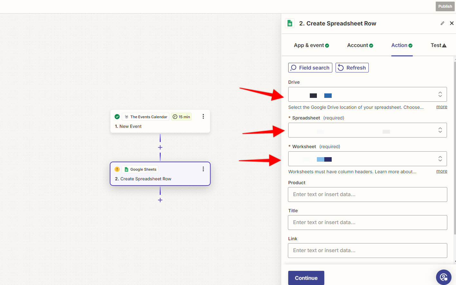Switch to the Test tab

point(436,45)
